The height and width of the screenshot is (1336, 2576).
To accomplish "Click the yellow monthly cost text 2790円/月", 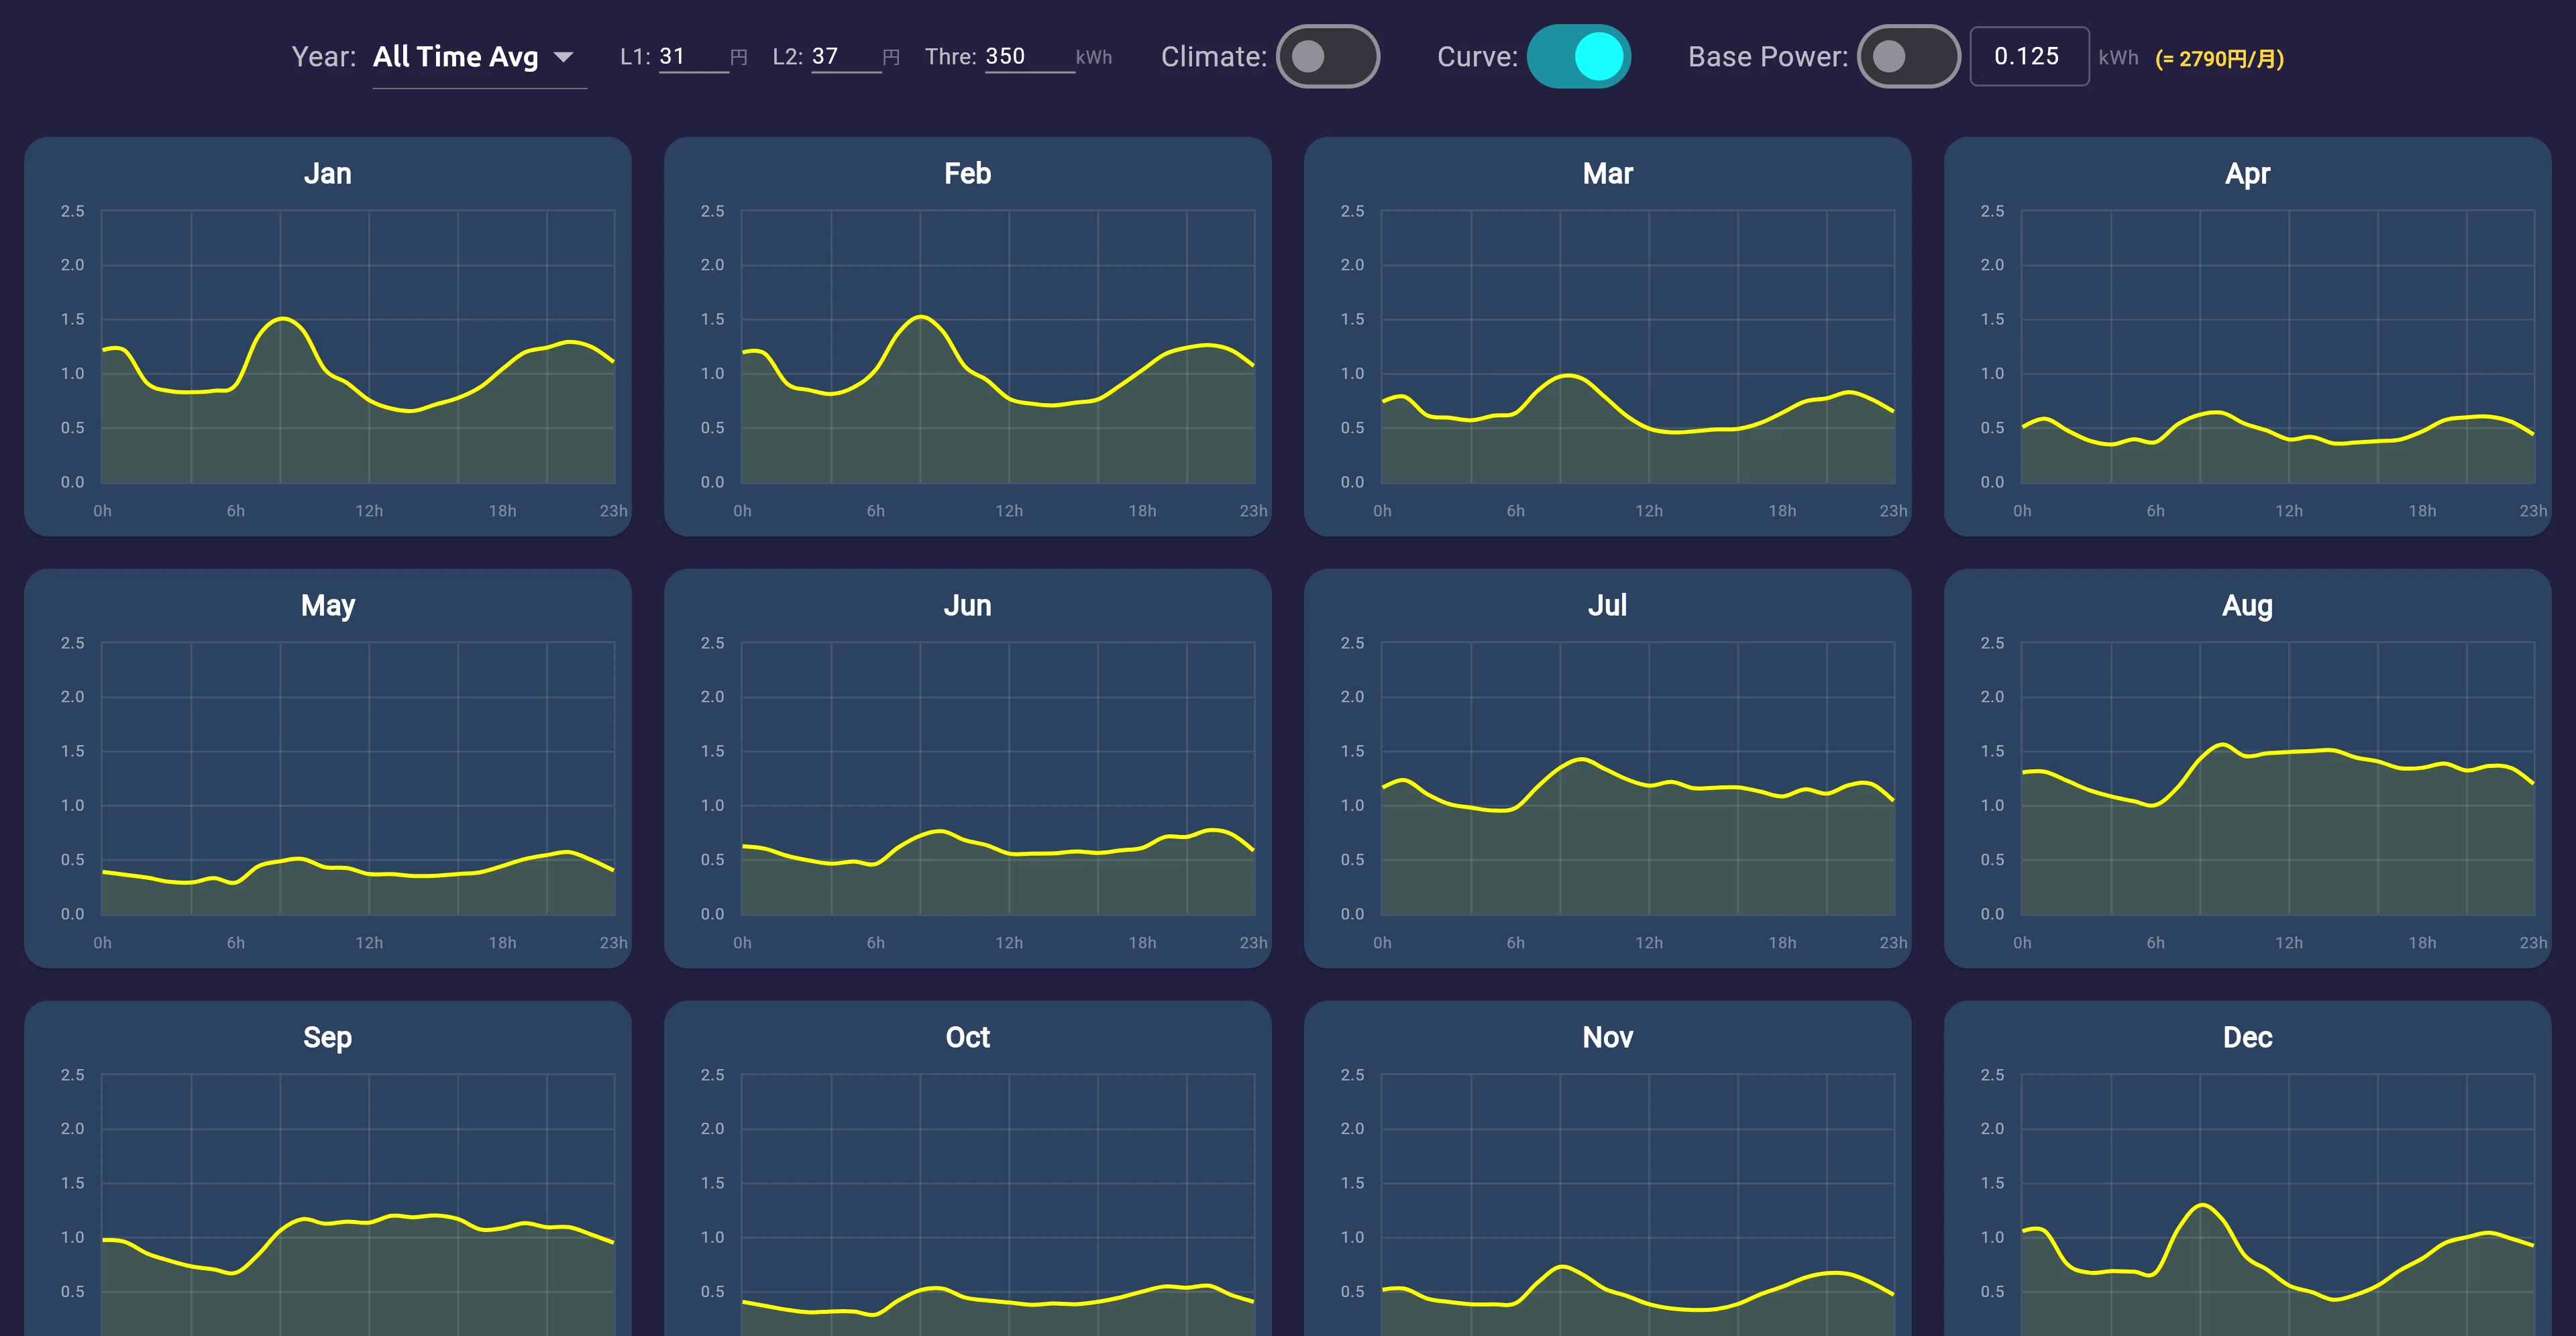I will click(x=2220, y=59).
